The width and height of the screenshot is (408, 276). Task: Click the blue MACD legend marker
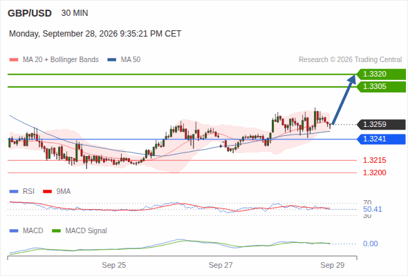pos(14,231)
